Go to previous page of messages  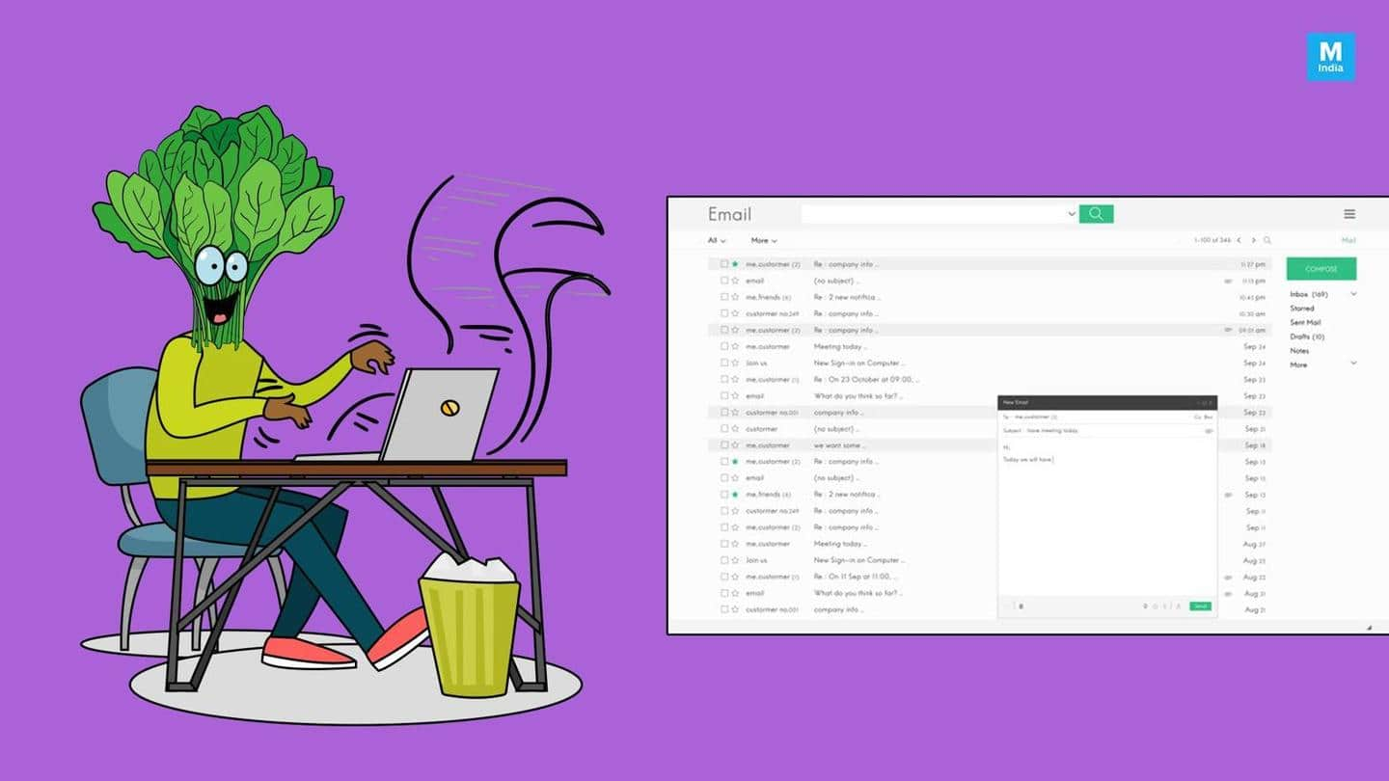[1239, 240]
